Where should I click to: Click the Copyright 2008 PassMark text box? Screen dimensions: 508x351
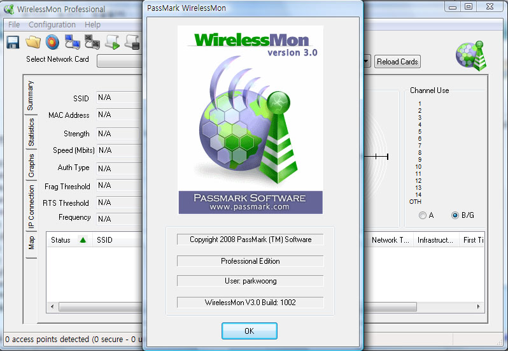click(250, 240)
